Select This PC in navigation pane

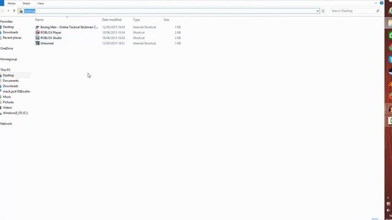tap(6, 70)
